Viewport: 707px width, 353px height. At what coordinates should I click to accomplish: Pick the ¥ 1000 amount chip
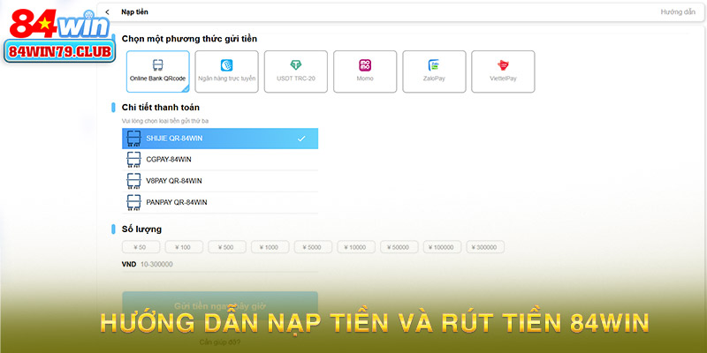[x=270, y=247]
